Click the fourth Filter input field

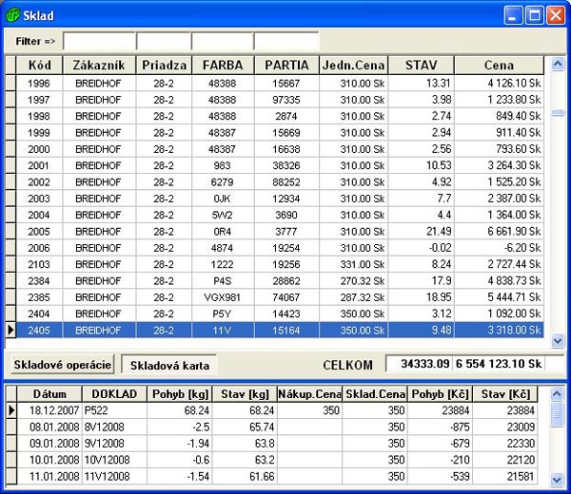285,42
